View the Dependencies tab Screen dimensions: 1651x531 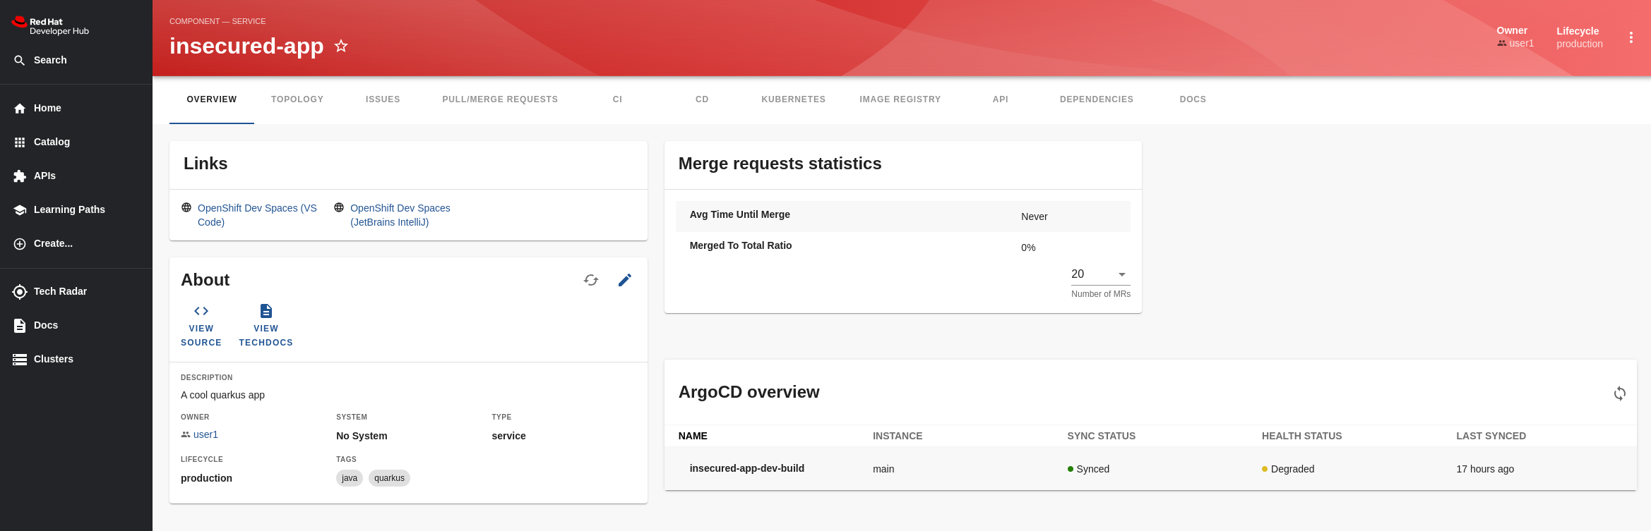(1097, 99)
